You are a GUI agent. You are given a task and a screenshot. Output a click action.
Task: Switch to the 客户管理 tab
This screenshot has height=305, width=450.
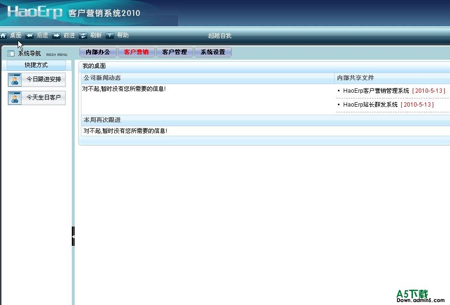click(x=174, y=52)
